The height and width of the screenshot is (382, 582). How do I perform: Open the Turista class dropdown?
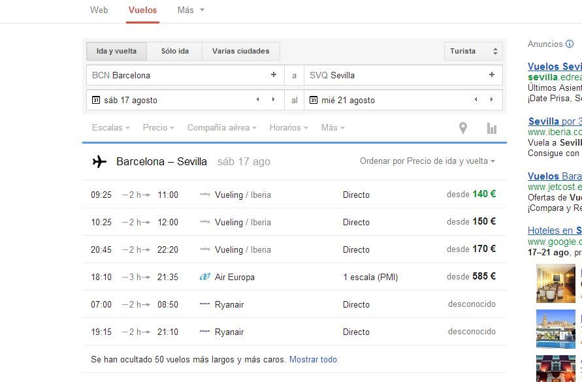tap(474, 51)
